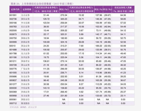Select the value 17.15
Image resolution: width=141 pixels, height=111 pixels.
point(81,53)
